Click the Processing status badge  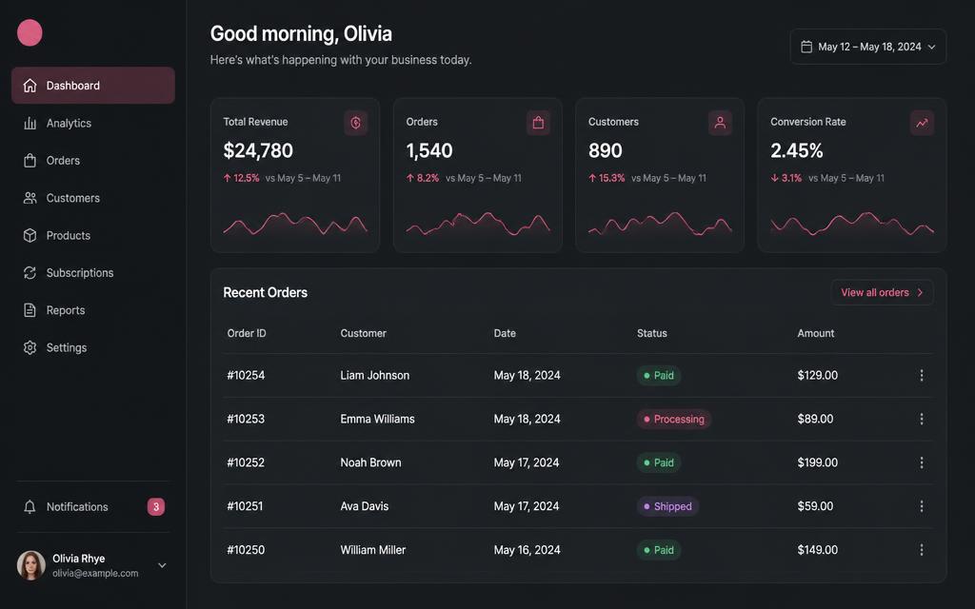coord(673,419)
